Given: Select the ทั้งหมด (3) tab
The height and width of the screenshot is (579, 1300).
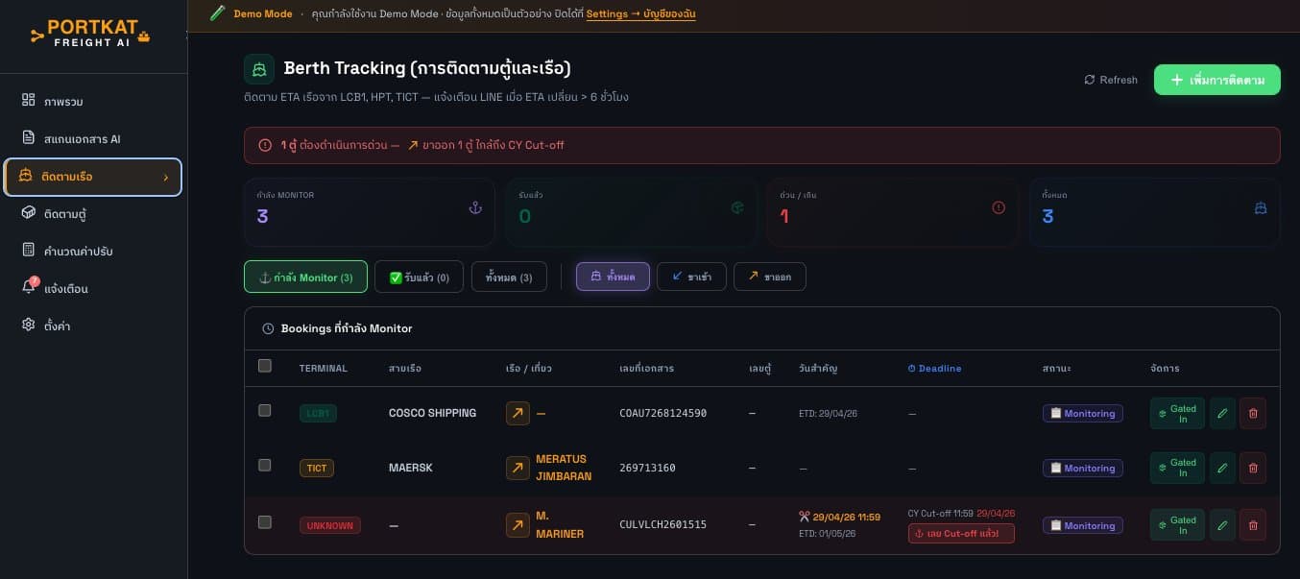Looking at the screenshot, I should [x=509, y=277].
